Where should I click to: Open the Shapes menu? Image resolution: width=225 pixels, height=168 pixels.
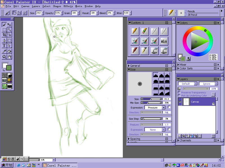pos(57,6)
